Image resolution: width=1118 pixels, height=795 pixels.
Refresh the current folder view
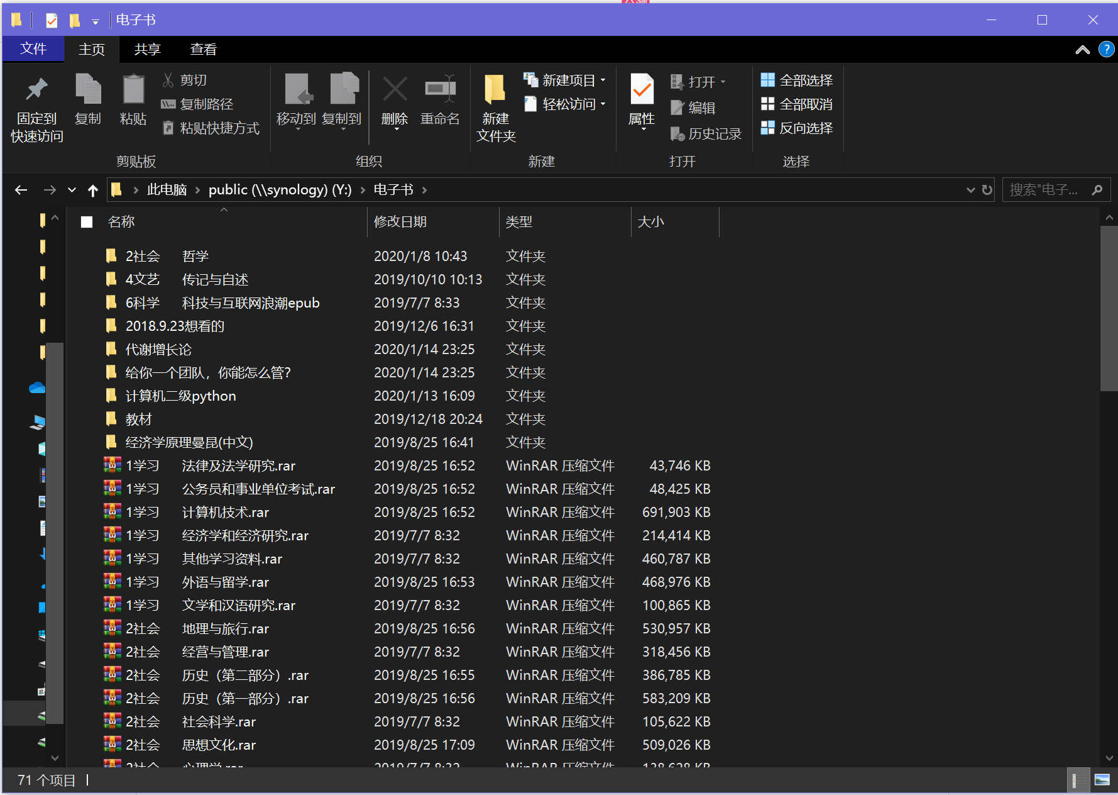point(987,189)
